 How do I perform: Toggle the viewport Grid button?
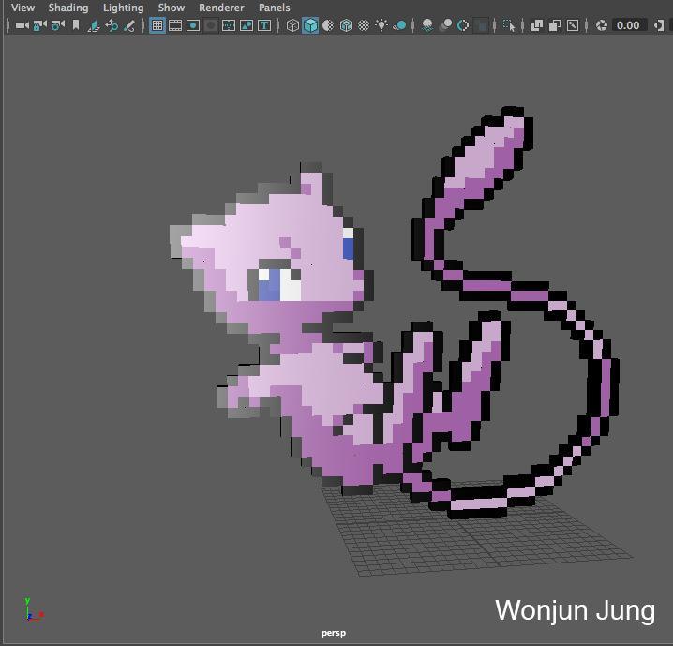(157, 25)
